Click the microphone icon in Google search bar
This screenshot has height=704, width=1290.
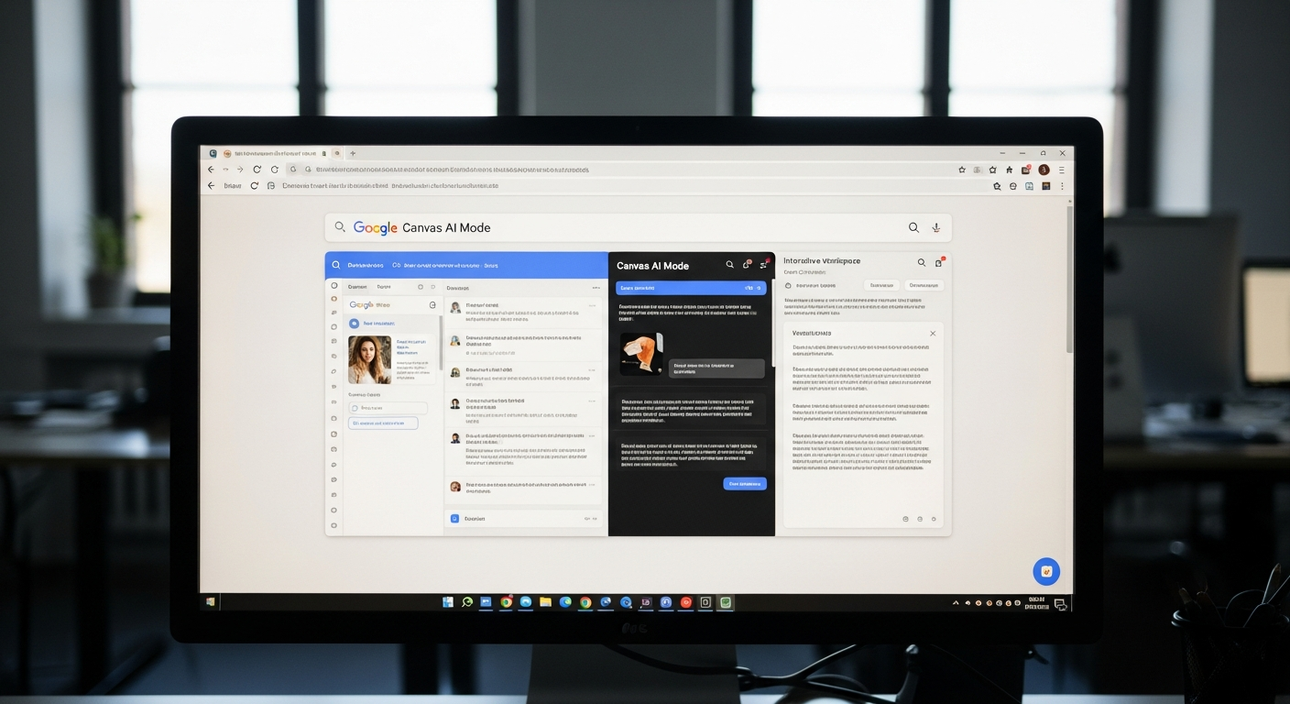click(x=935, y=228)
